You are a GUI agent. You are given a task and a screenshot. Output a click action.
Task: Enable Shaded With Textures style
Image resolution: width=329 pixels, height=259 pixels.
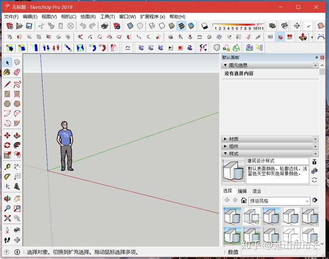[x=181, y=26]
